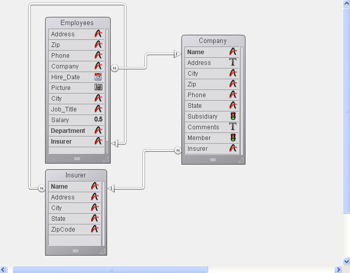
Task: Select the Job_Title field in Employees table
Action: (64, 109)
